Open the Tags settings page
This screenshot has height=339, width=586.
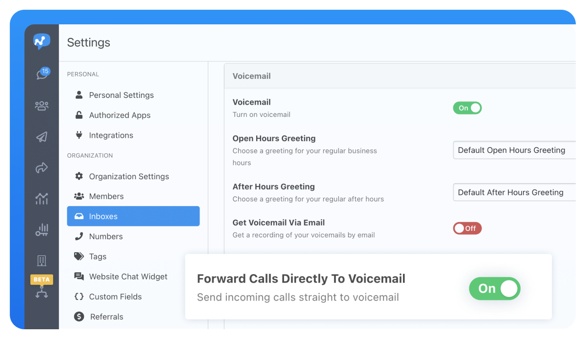point(98,256)
